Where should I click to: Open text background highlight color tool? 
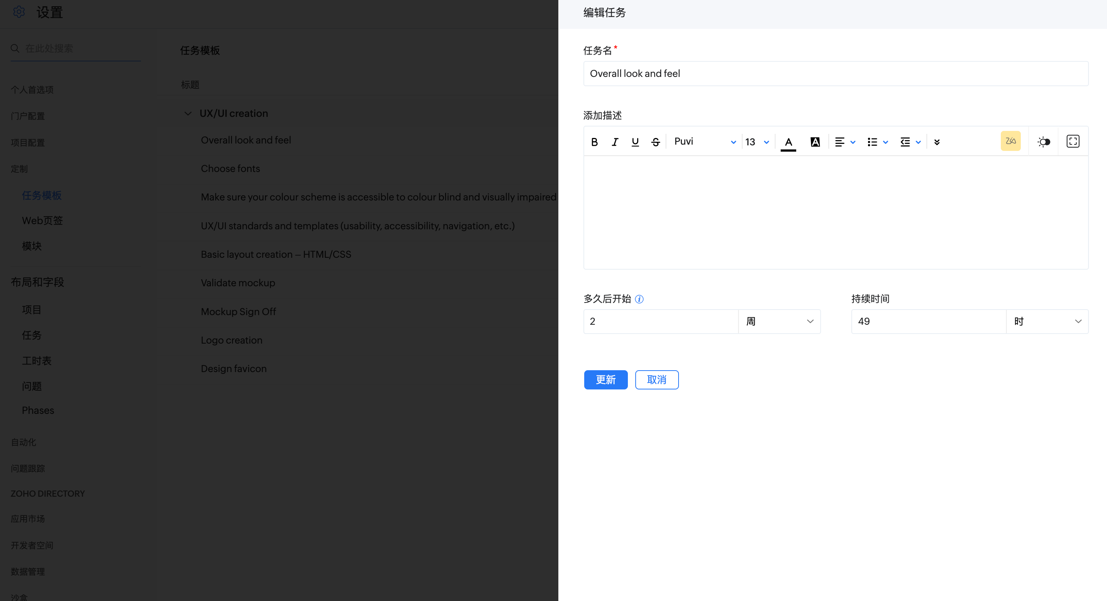click(815, 142)
